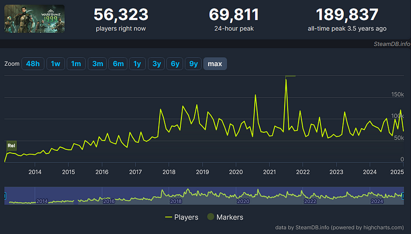
Task: Click the 2024 x-axis label
Action: click(370, 172)
